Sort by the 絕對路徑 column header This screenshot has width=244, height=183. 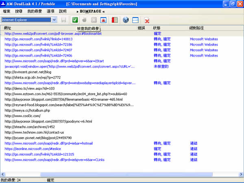196,28
